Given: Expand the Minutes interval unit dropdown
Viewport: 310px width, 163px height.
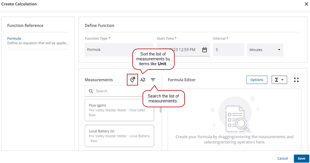Looking at the screenshot, I should coord(265,50).
